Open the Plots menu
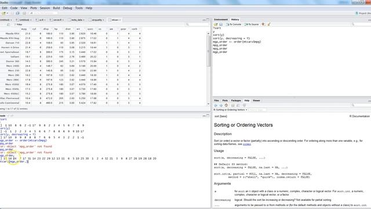The width and height of the screenshot is (371, 209). [x=34, y=8]
